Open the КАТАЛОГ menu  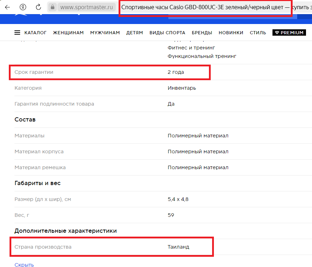35,32
